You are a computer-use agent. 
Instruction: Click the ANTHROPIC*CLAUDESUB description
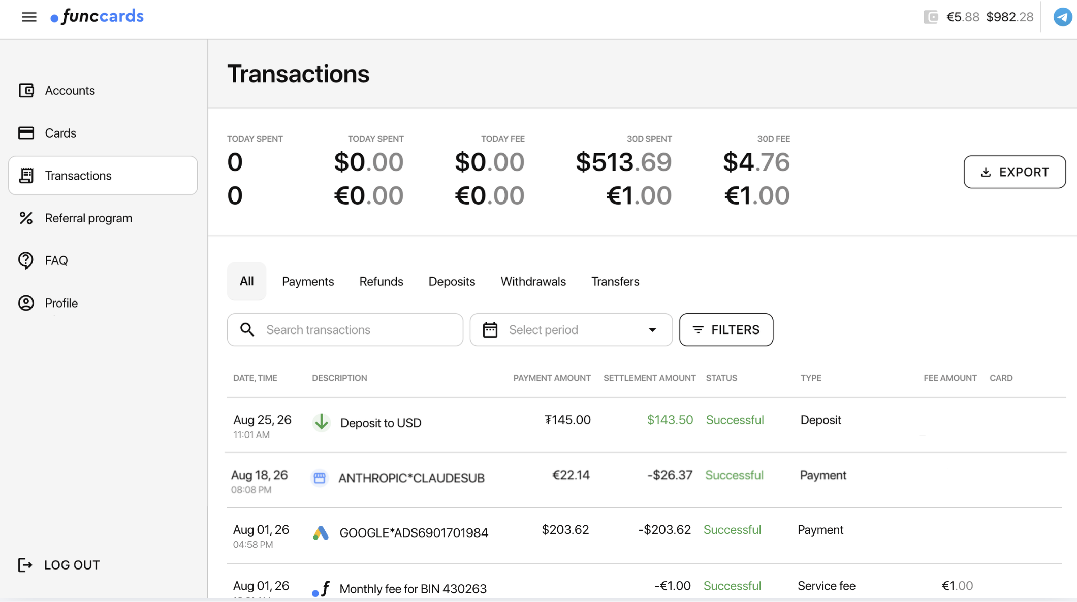tap(411, 478)
